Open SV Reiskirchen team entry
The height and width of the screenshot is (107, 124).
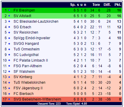tap(26, 32)
